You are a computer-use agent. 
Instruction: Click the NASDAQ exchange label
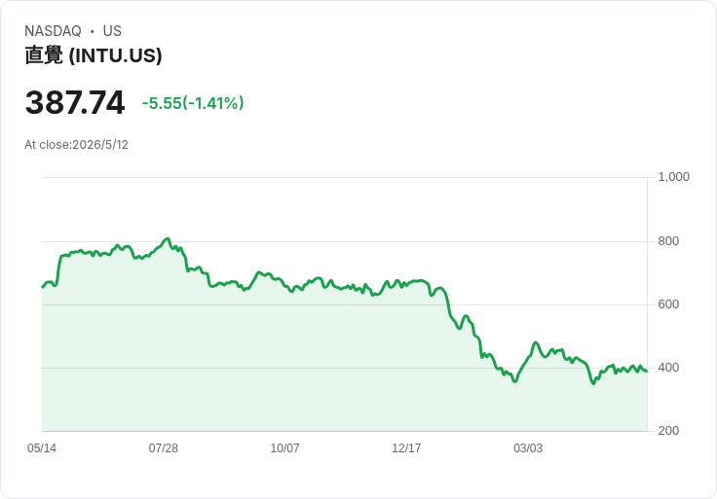(53, 31)
